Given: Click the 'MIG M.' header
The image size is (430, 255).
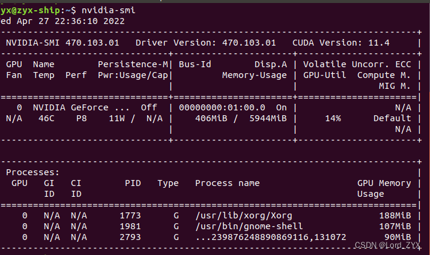Looking at the screenshot, I should click(395, 86).
